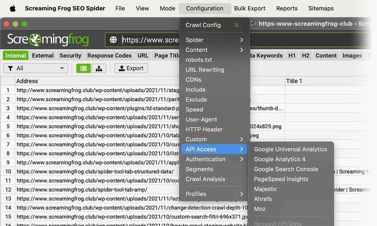Open the Bulk Export menu
The image size is (377, 226).
point(250,8)
